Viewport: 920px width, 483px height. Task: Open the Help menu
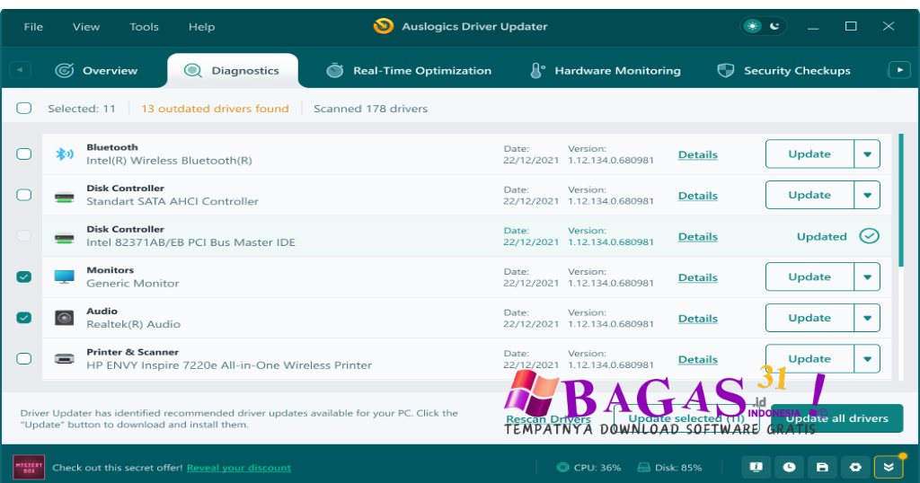pyautogui.click(x=201, y=26)
